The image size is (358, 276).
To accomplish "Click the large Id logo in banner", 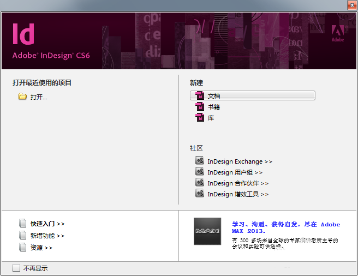I will 23,34.
